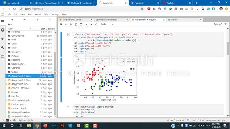230x129 pixels.
Task: Open the Help menu
Action: coord(64,14)
